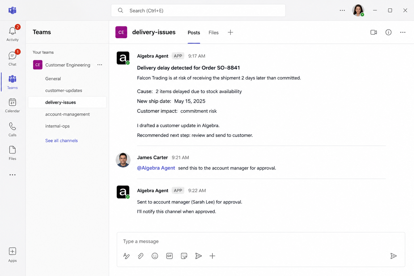Open more channel options ellipsis
This screenshot has height=276, width=414.
tap(403, 32)
